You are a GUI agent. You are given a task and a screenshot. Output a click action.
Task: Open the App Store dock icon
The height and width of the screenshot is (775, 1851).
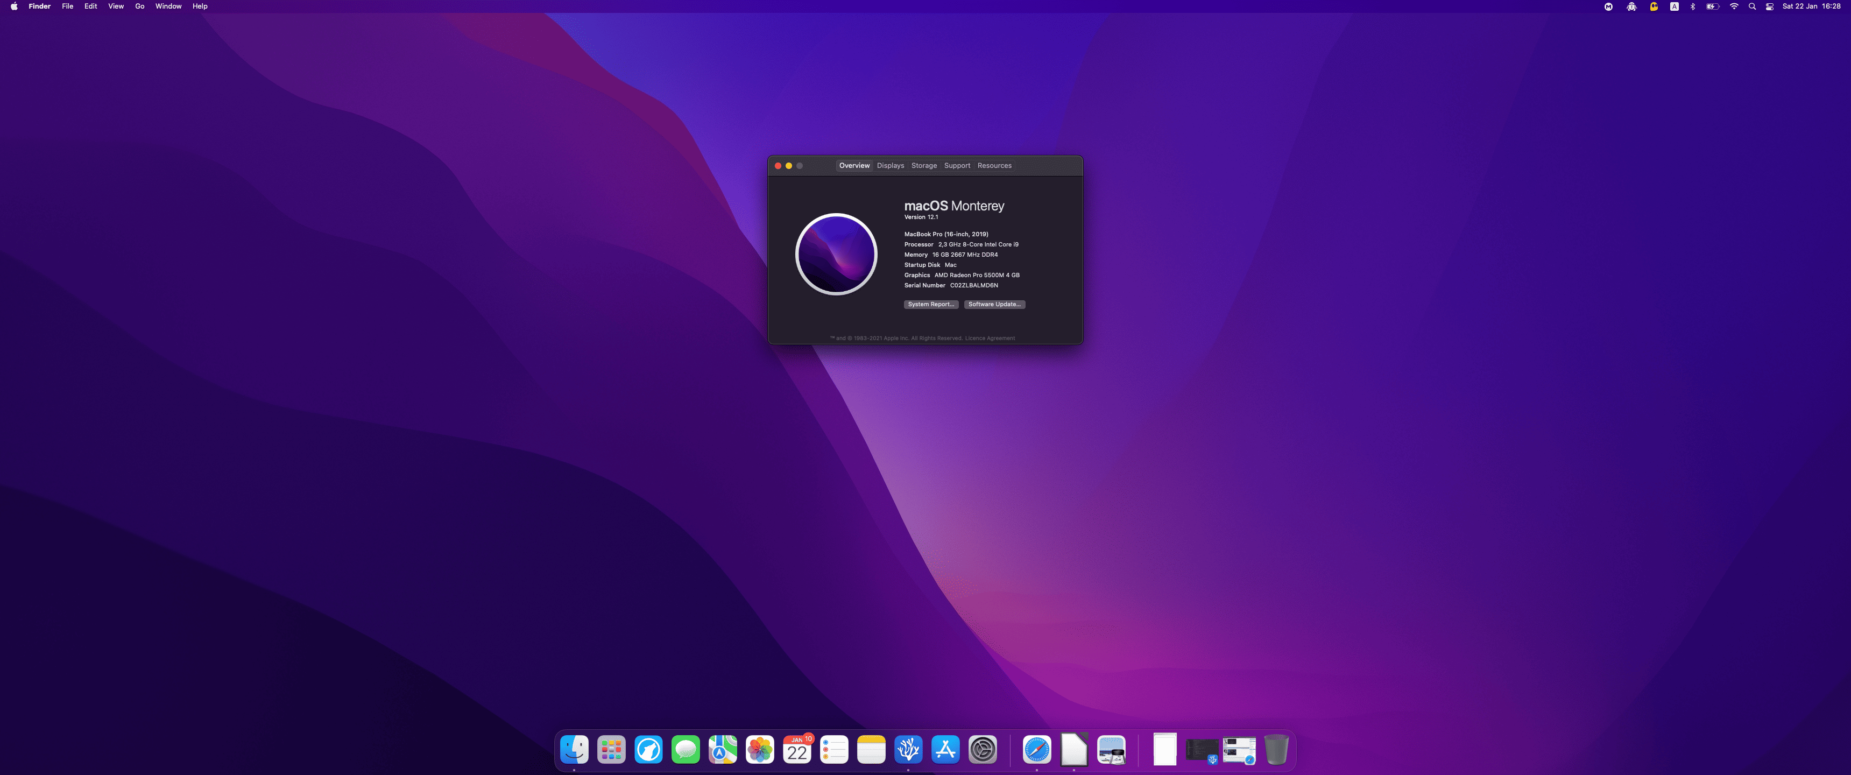pyautogui.click(x=945, y=750)
